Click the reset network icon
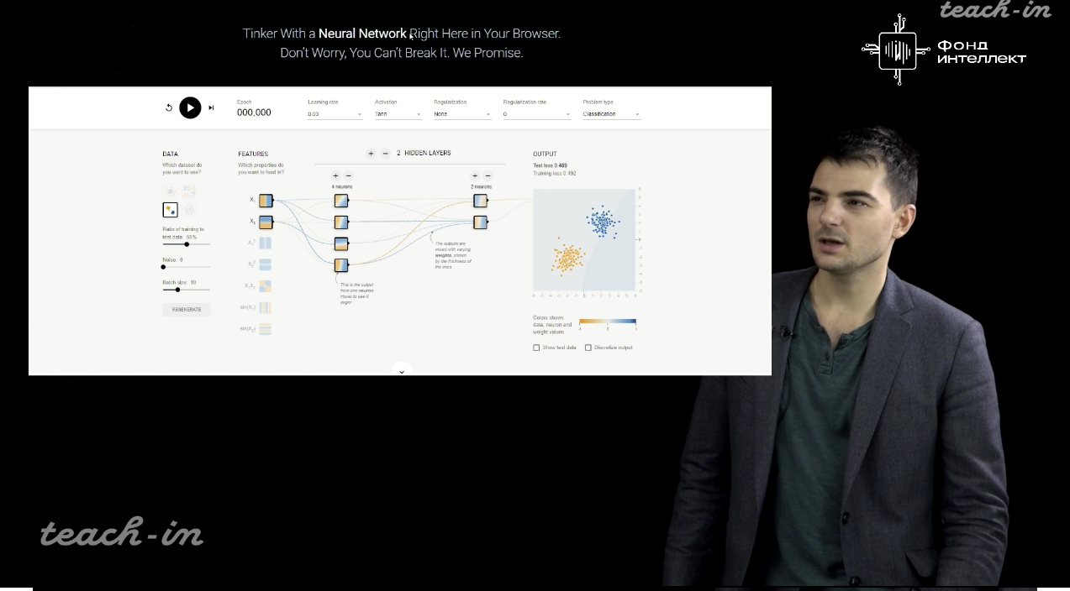 (169, 107)
